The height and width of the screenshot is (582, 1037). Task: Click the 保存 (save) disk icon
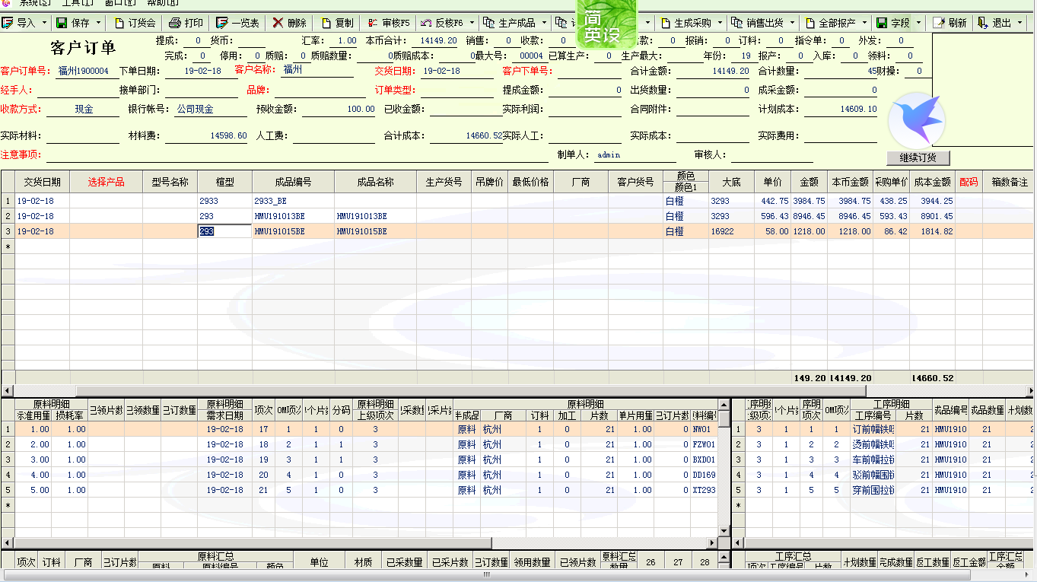62,23
